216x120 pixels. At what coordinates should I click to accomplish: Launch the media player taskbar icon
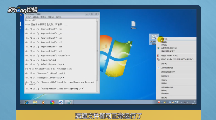(x=43, y=102)
